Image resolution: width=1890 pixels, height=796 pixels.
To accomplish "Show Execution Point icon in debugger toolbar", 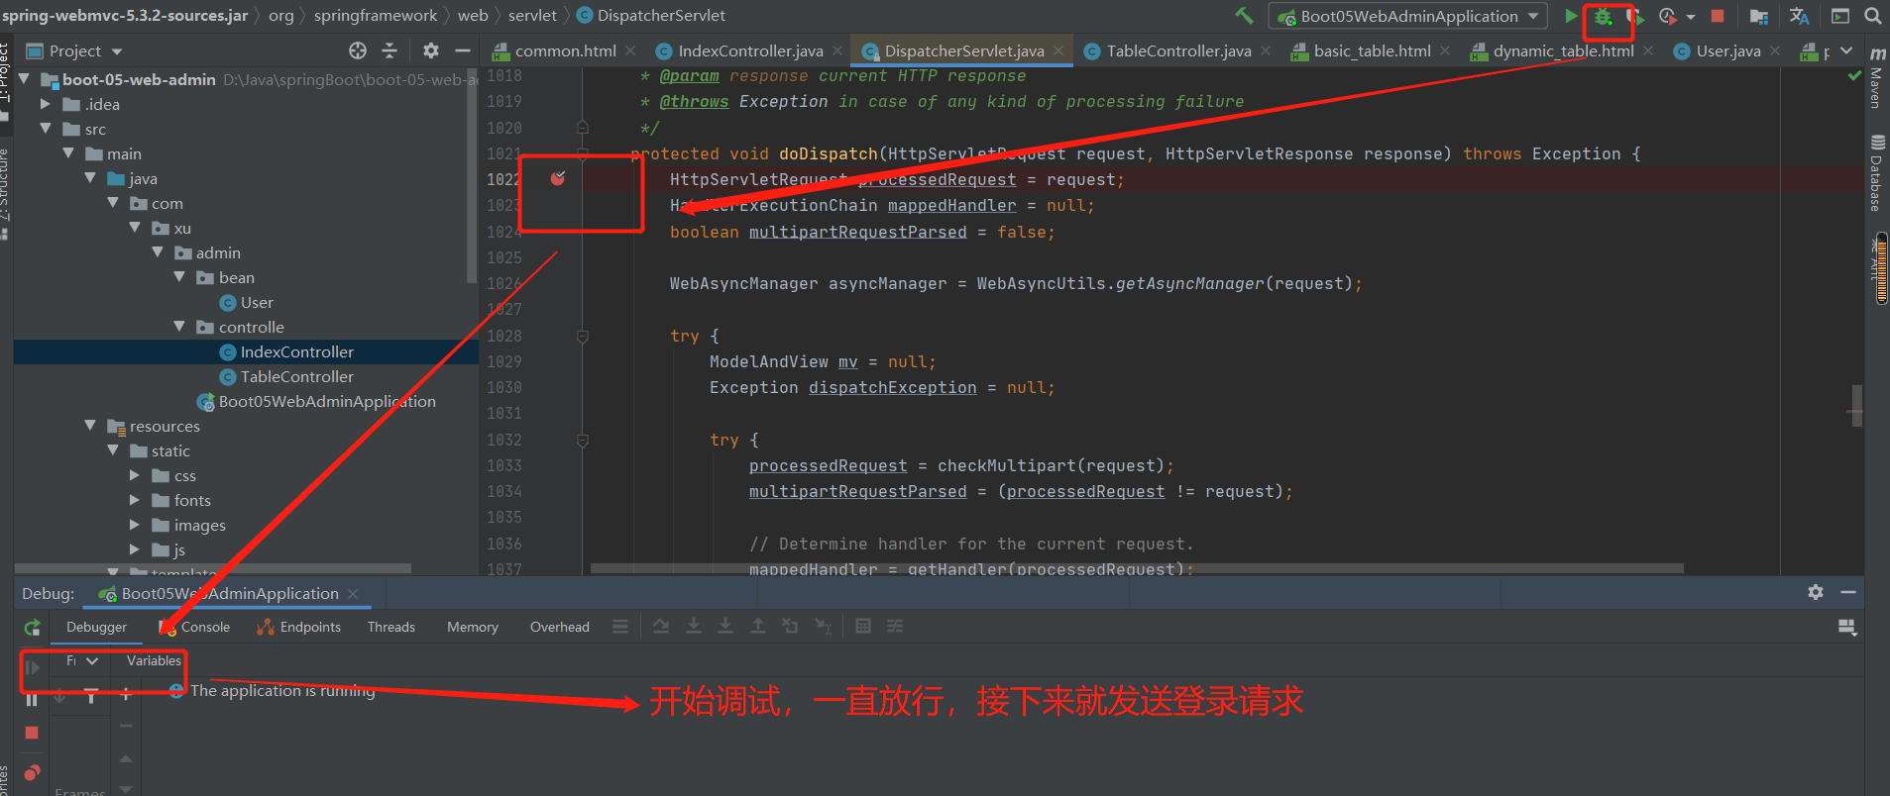I will click(x=620, y=626).
